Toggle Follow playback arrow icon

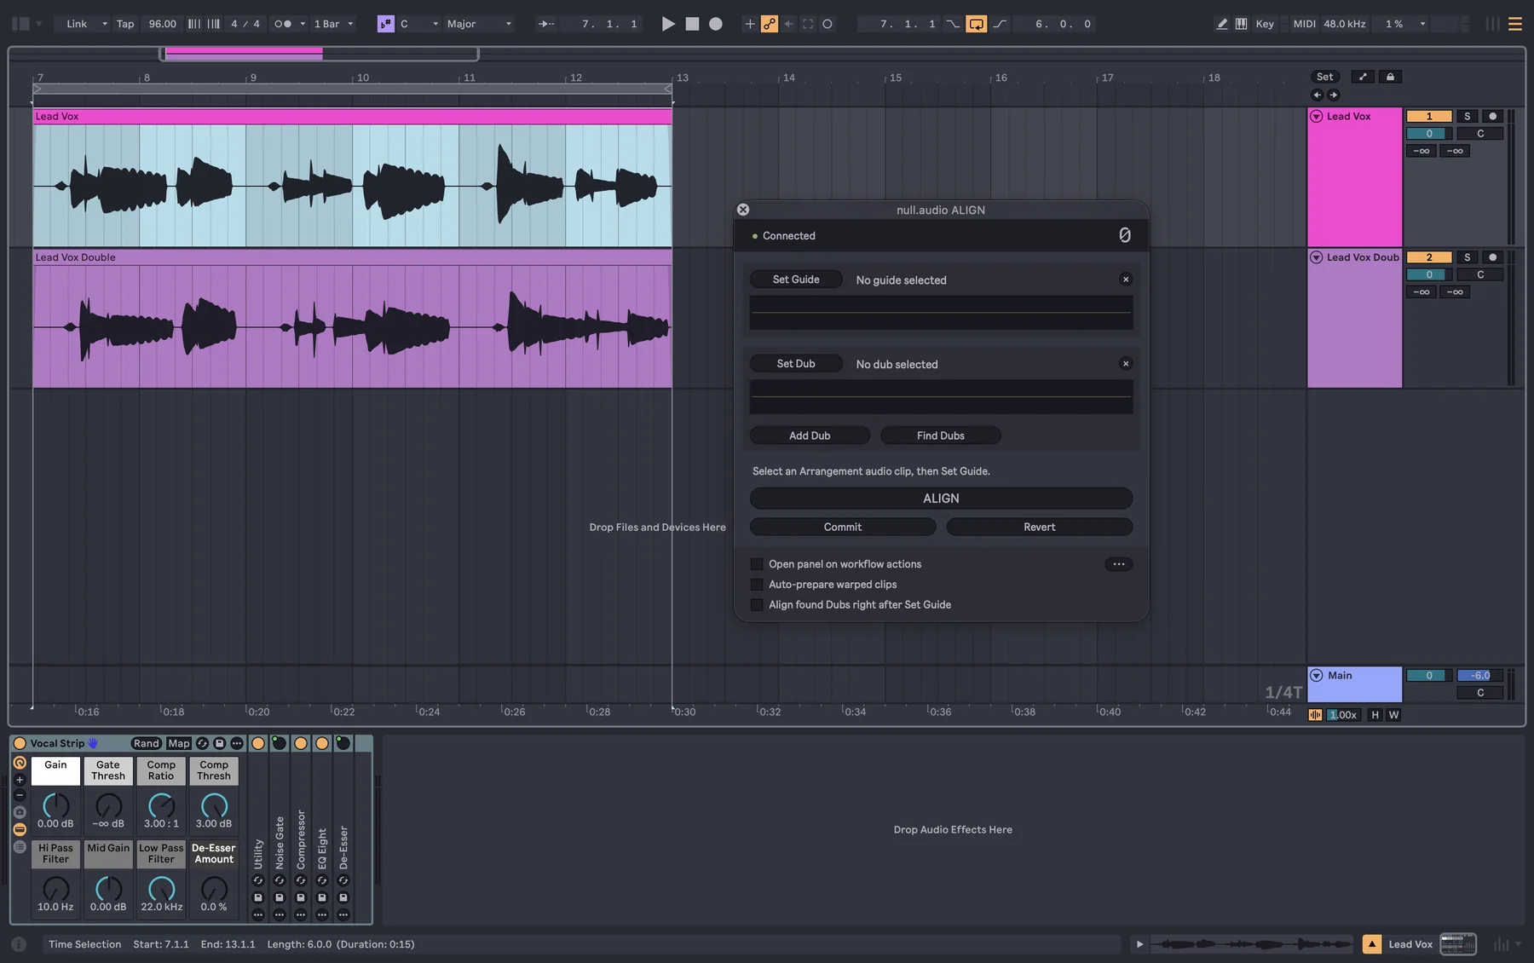pyautogui.click(x=546, y=24)
